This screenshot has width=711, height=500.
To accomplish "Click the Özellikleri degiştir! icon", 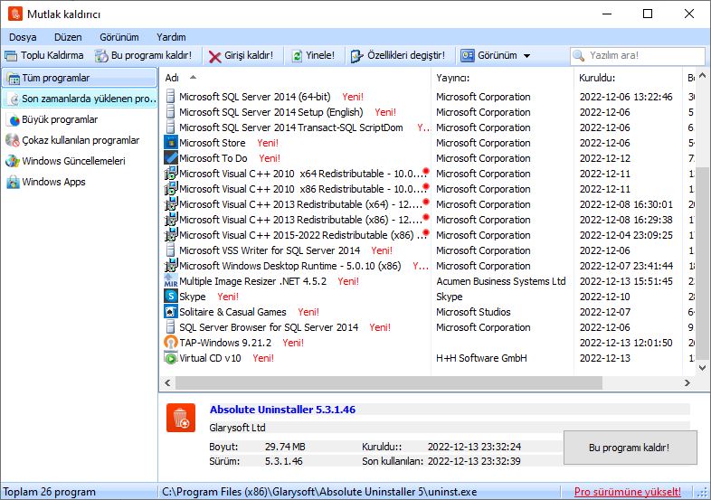I will point(357,56).
